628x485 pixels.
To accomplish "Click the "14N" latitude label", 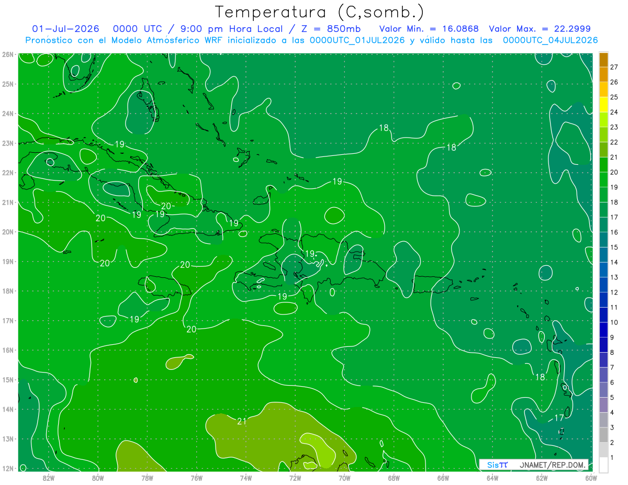I will [7, 409].
